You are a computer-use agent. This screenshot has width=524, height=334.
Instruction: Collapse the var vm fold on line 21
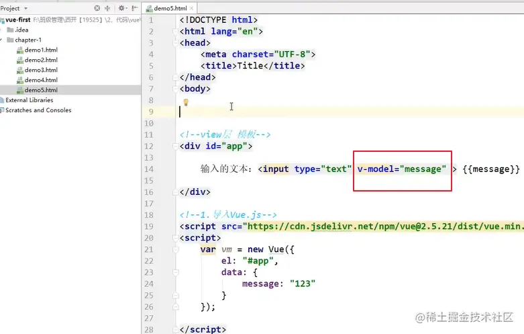(175, 249)
